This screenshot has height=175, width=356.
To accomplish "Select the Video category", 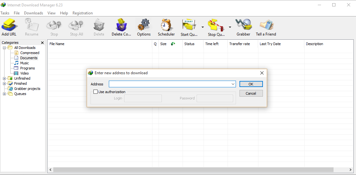I will [x=24, y=73].
